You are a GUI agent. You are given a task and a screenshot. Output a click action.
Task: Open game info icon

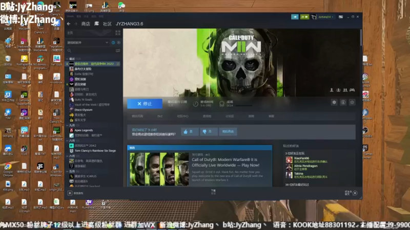[x=343, y=103]
